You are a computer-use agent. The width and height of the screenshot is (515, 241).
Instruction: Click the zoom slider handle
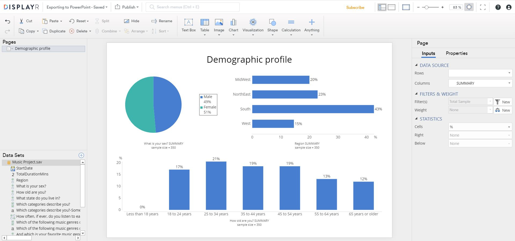pos(426,7)
